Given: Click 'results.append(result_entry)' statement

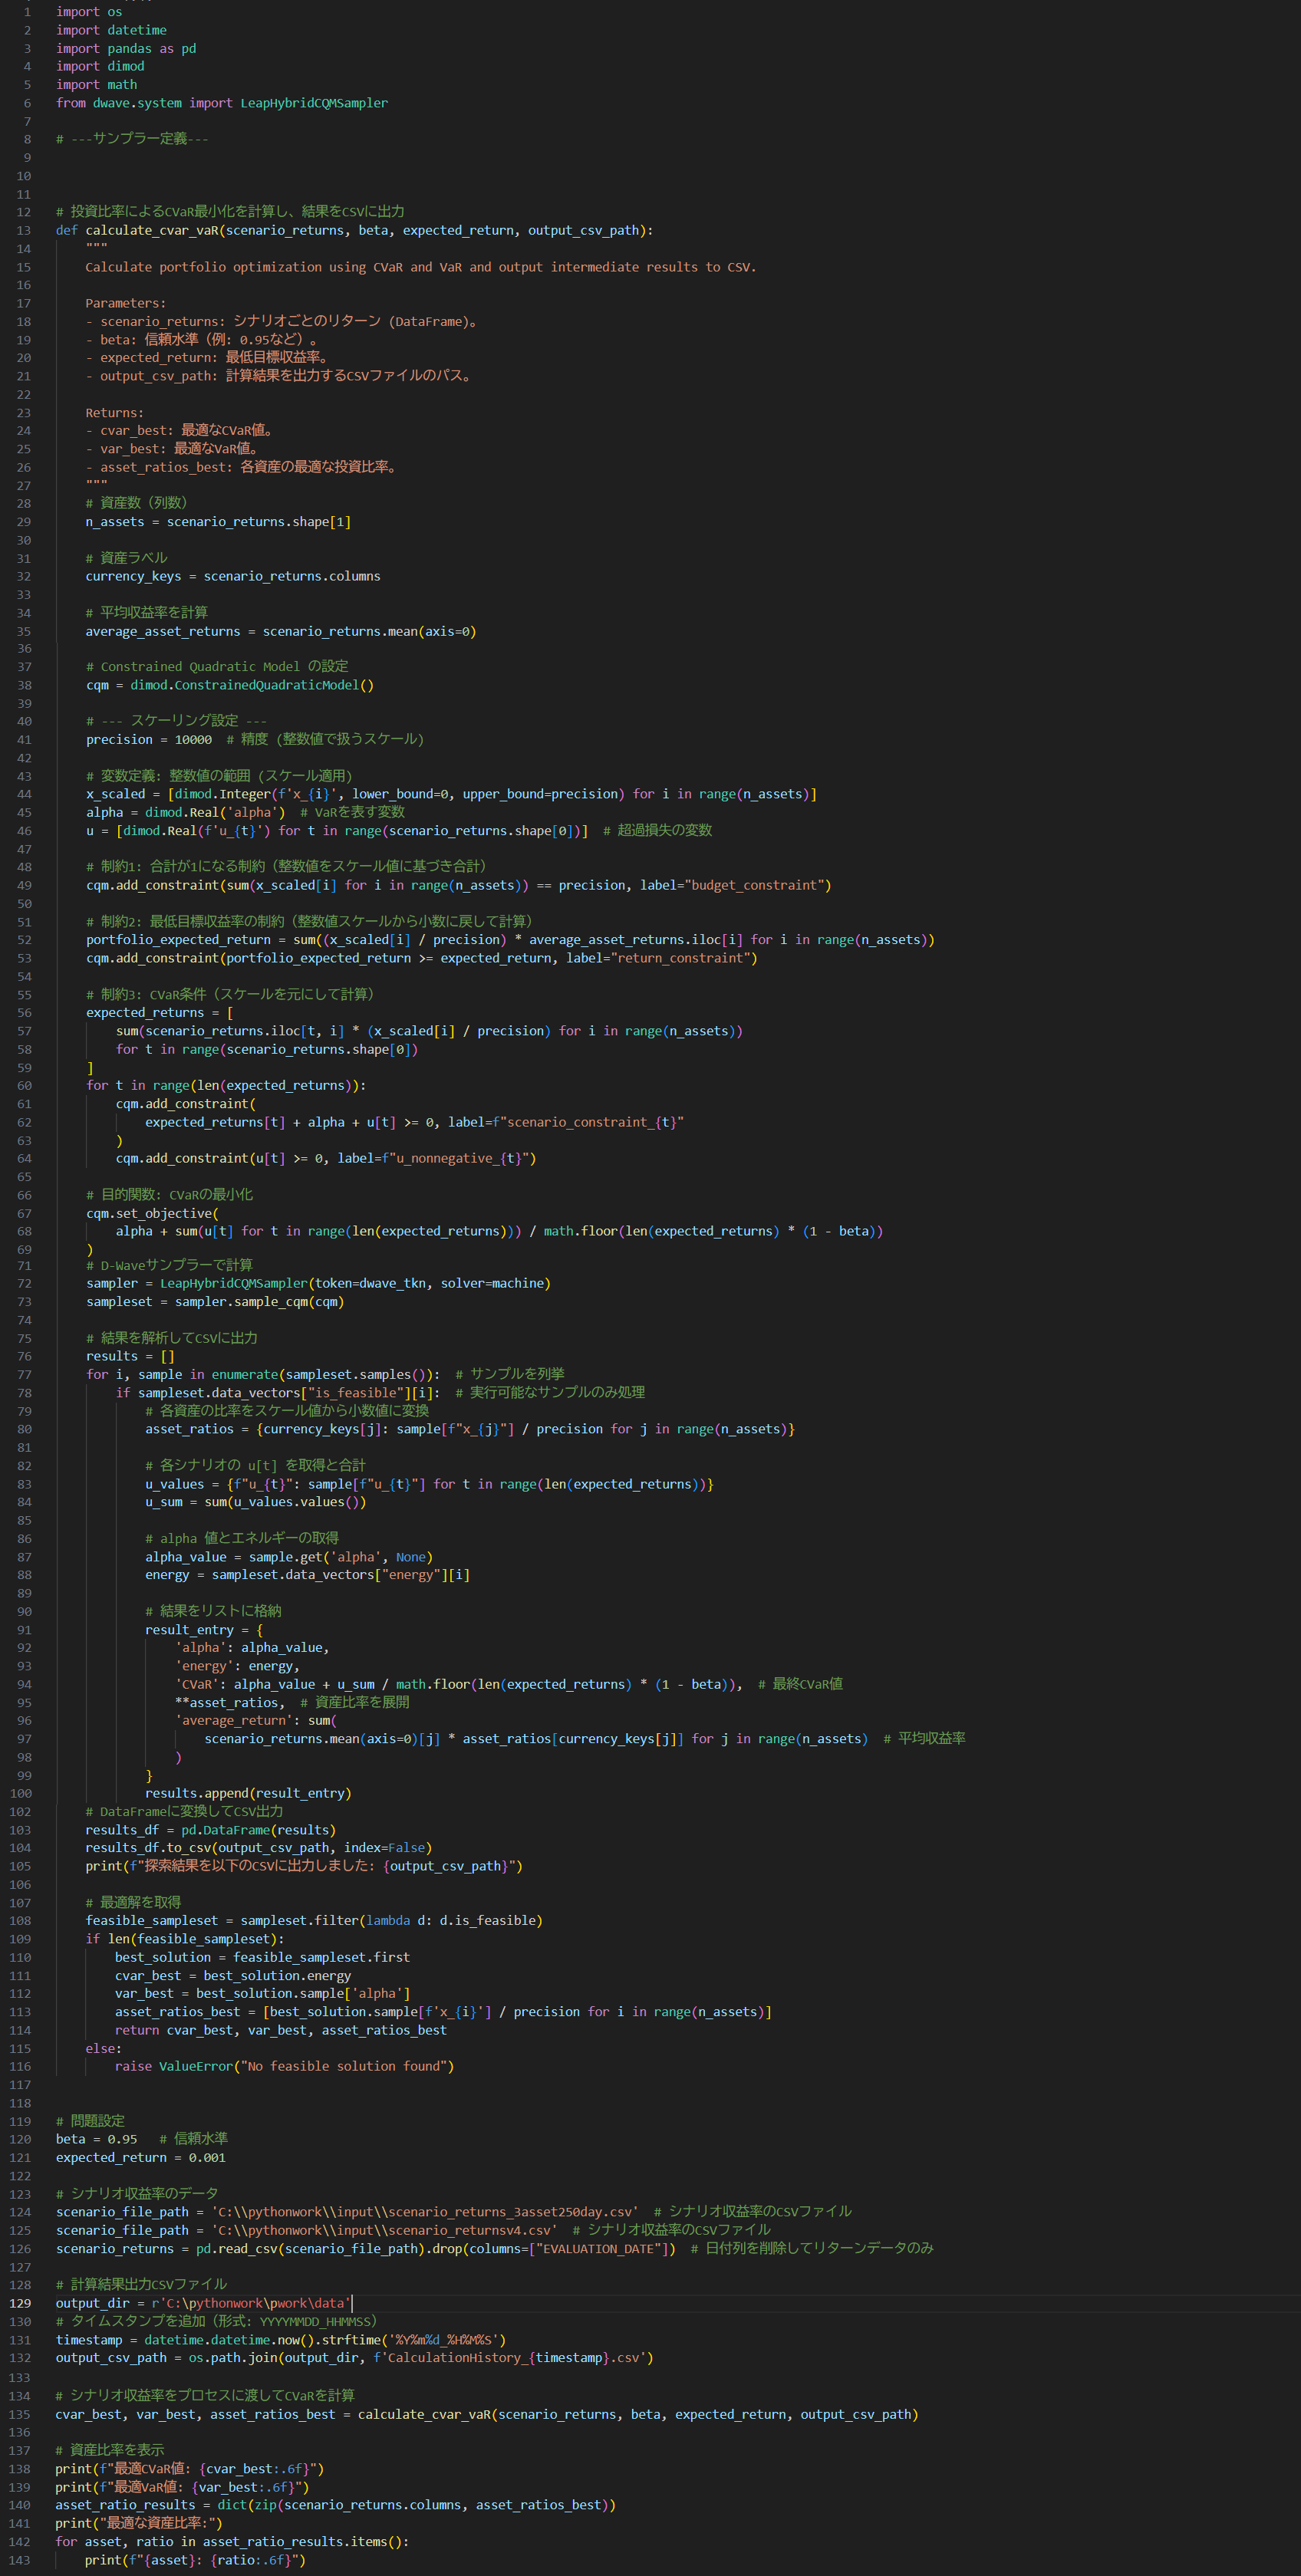Looking at the screenshot, I should pyautogui.click(x=247, y=1793).
